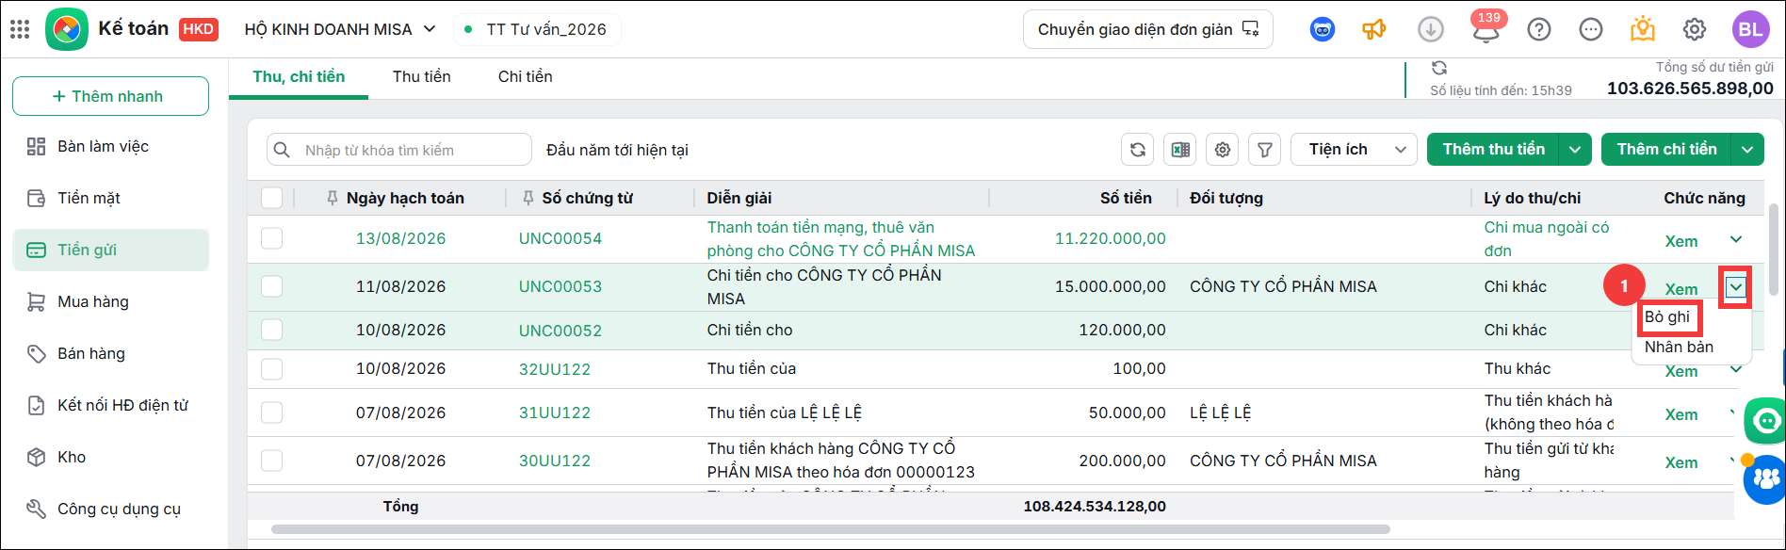
Task: Switch to Thu, chi tiền tab
Action: [x=299, y=77]
